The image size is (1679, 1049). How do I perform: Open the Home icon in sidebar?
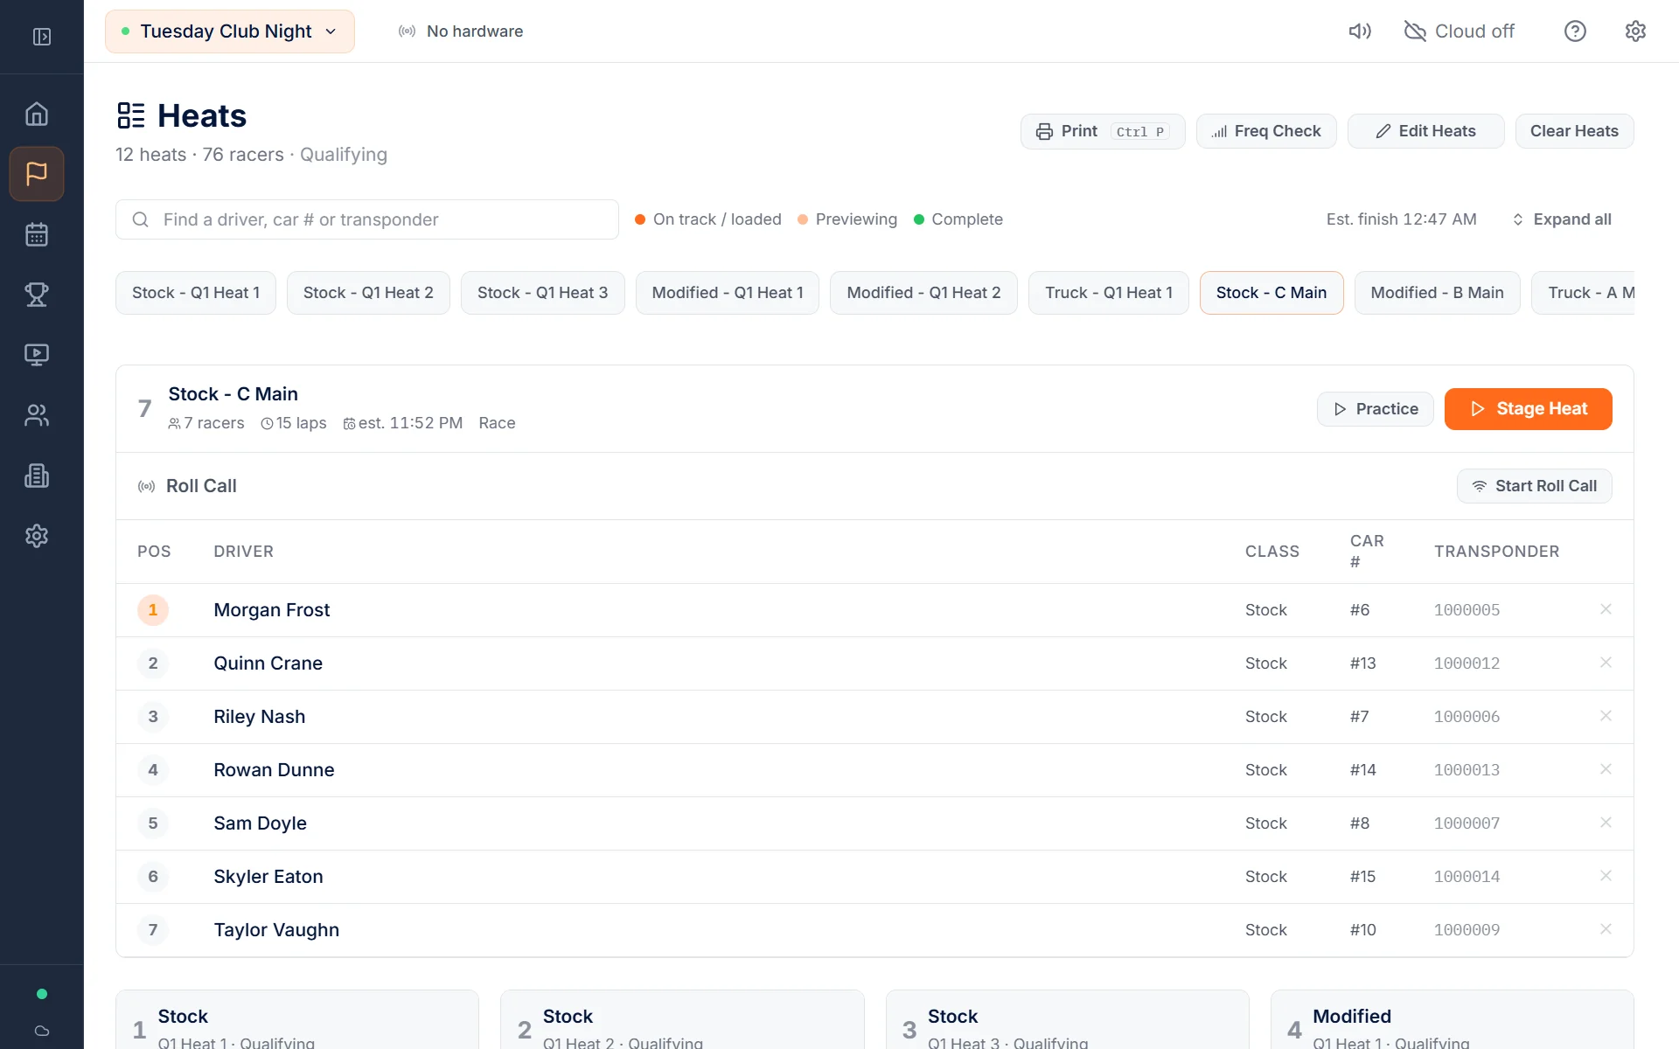37,114
